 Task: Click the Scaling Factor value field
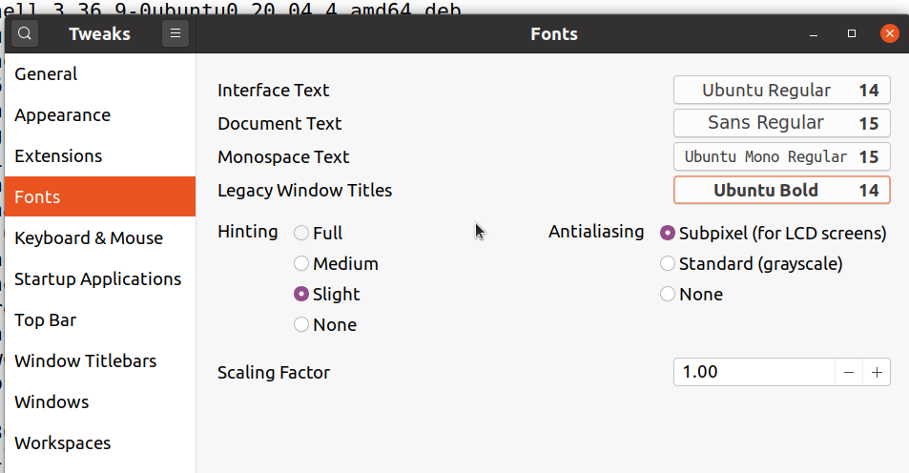754,372
